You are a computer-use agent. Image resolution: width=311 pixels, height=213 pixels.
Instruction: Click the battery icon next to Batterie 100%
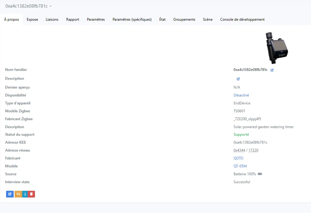(x=260, y=174)
